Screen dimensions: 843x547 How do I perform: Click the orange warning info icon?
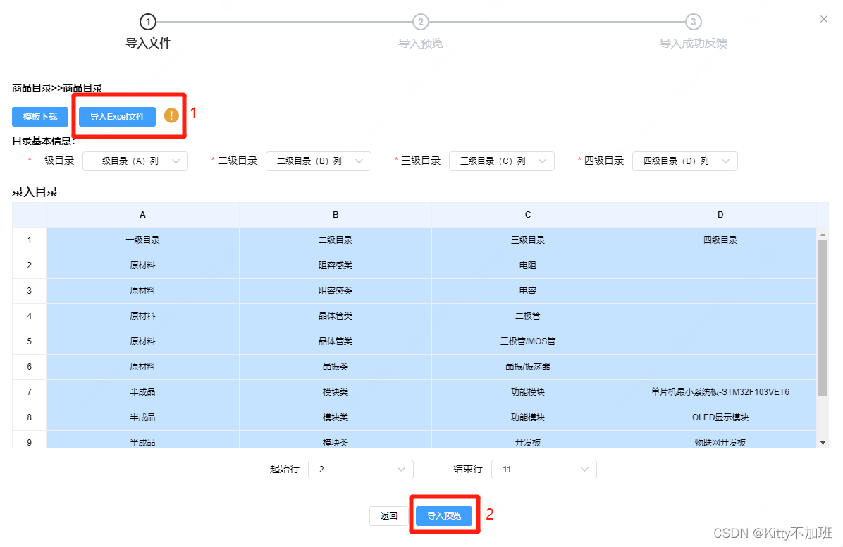[171, 115]
